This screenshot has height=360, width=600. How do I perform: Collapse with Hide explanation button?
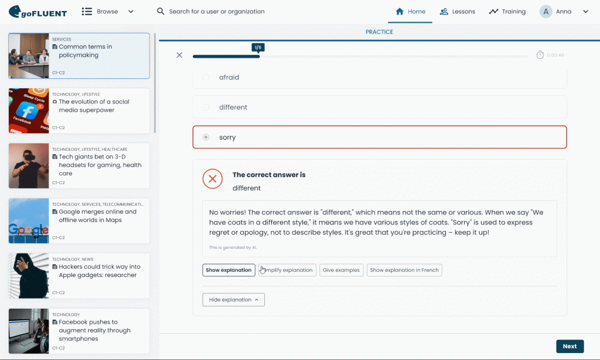(233, 300)
